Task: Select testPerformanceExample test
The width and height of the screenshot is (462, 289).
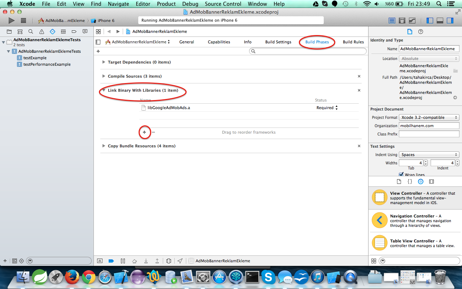Action: 47,64
